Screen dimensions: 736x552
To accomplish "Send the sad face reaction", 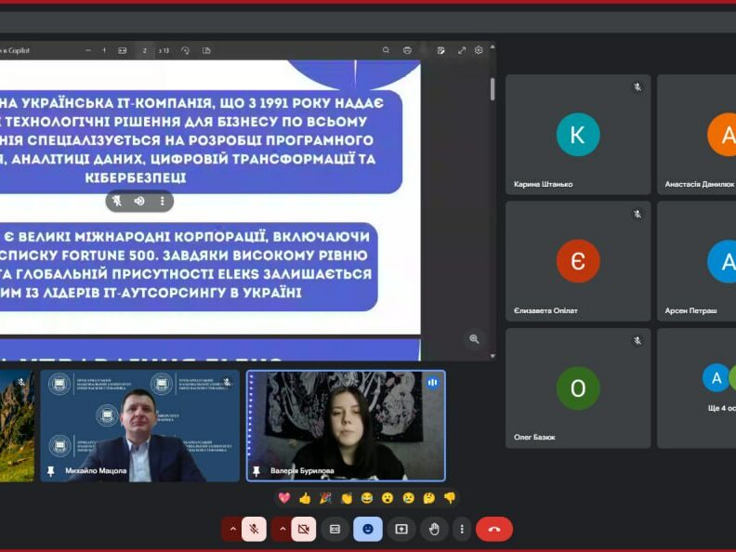I will 408,497.
